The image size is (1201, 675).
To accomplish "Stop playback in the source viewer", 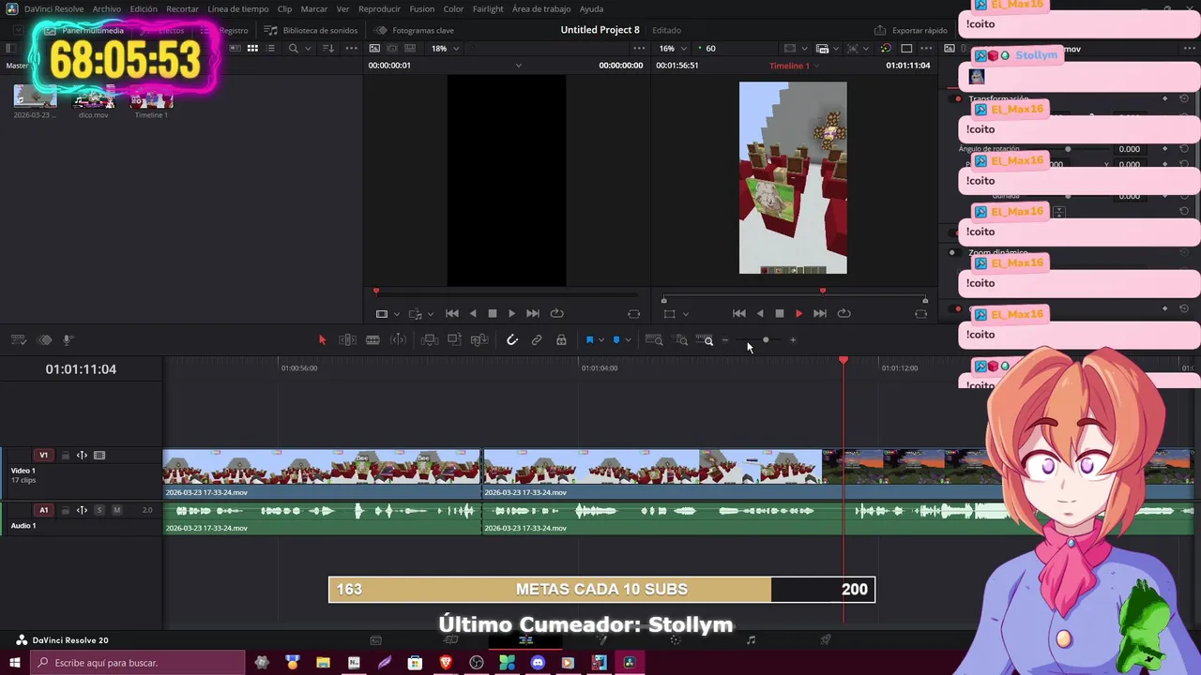I will 492,314.
